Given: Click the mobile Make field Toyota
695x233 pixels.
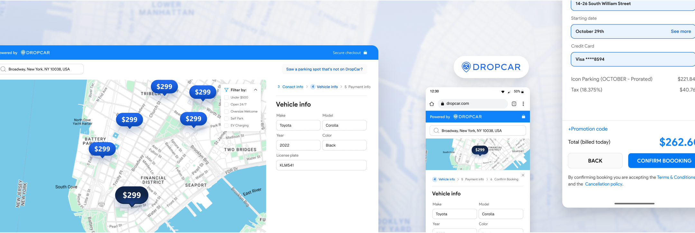Looking at the screenshot, I should pos(455,214).
